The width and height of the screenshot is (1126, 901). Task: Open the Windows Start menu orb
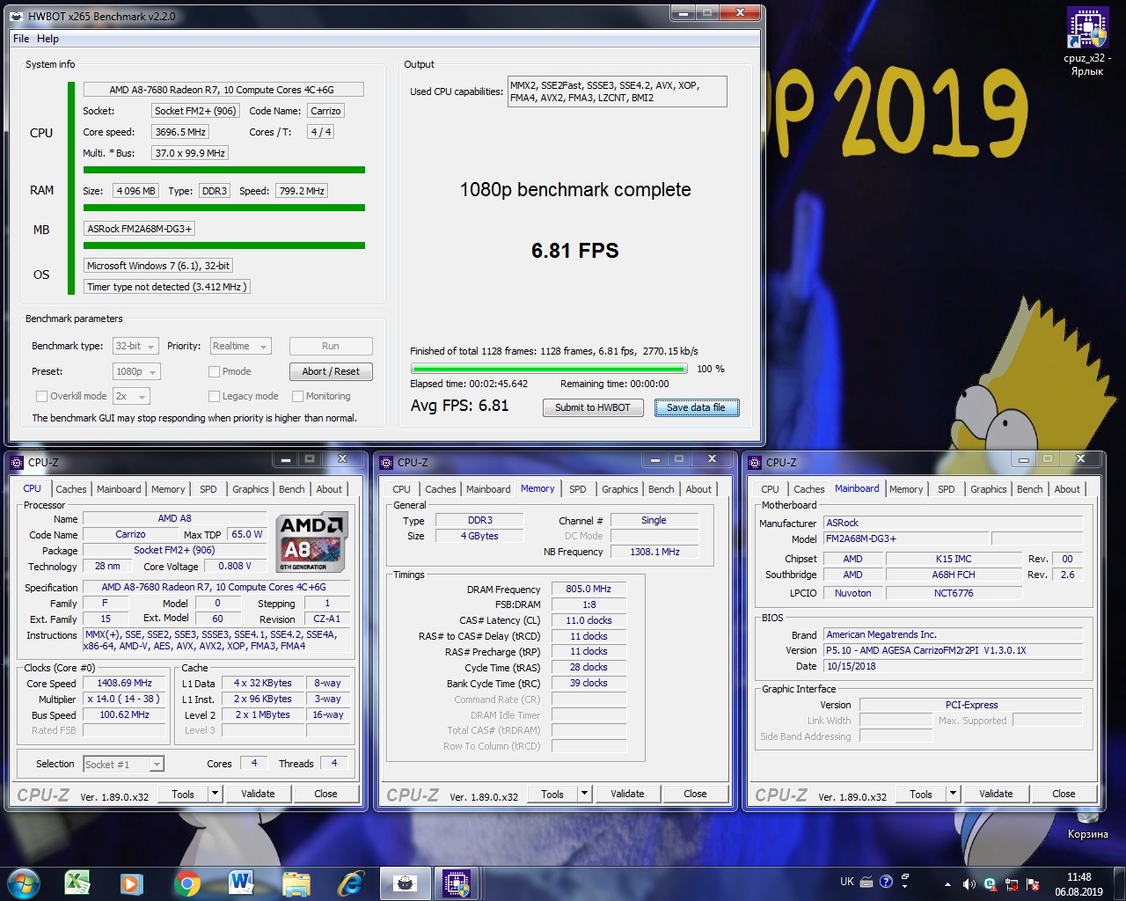[23, 883]
